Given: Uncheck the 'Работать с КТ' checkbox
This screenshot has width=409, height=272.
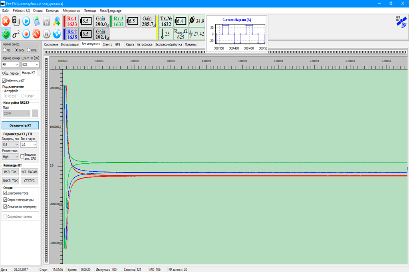Looking at the screenshot, I should [x=4, y=81].
